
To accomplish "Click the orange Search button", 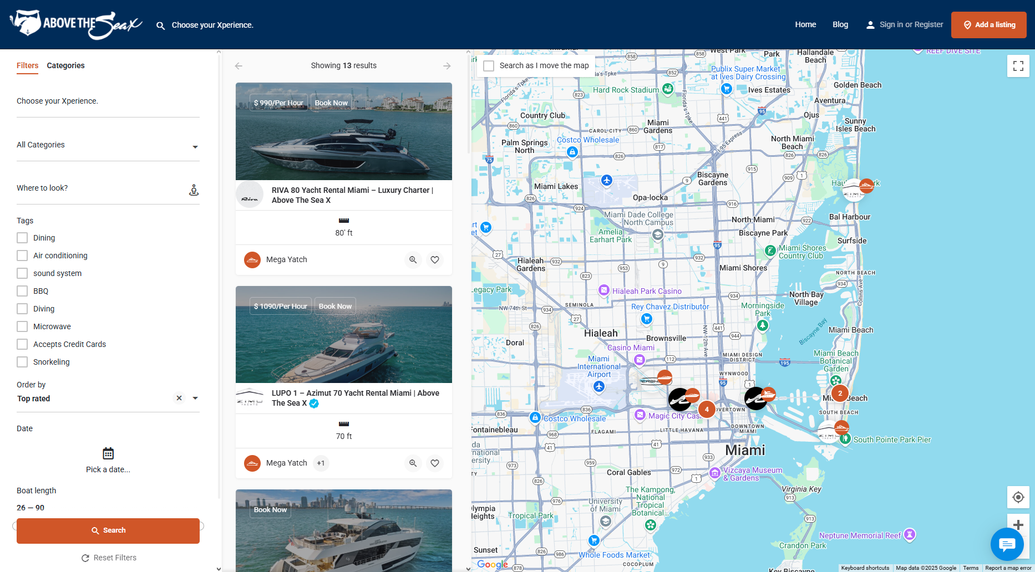I will [108, 531].
